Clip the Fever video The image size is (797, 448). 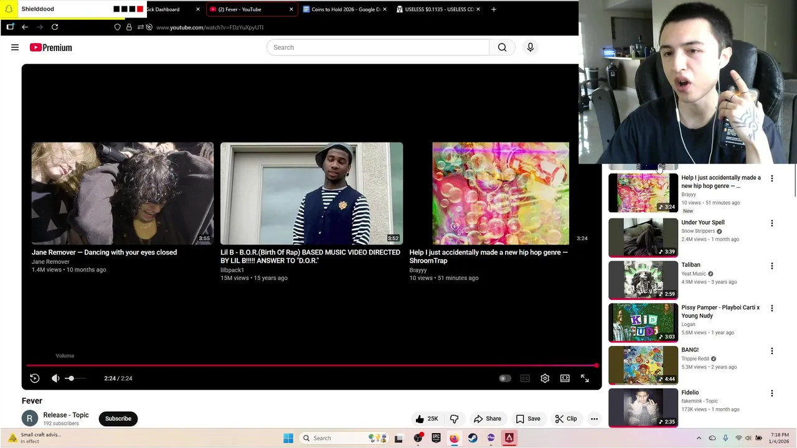(x=566, y=419)
